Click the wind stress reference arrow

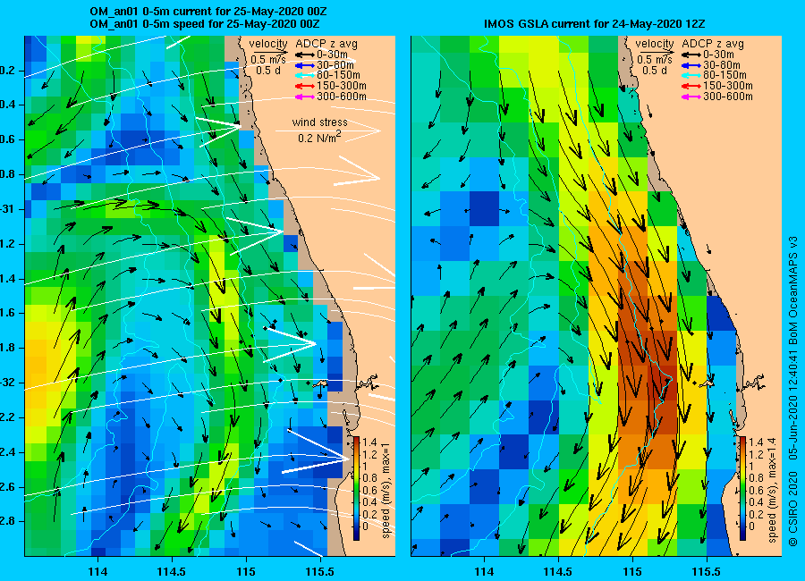tap(328, 131)
